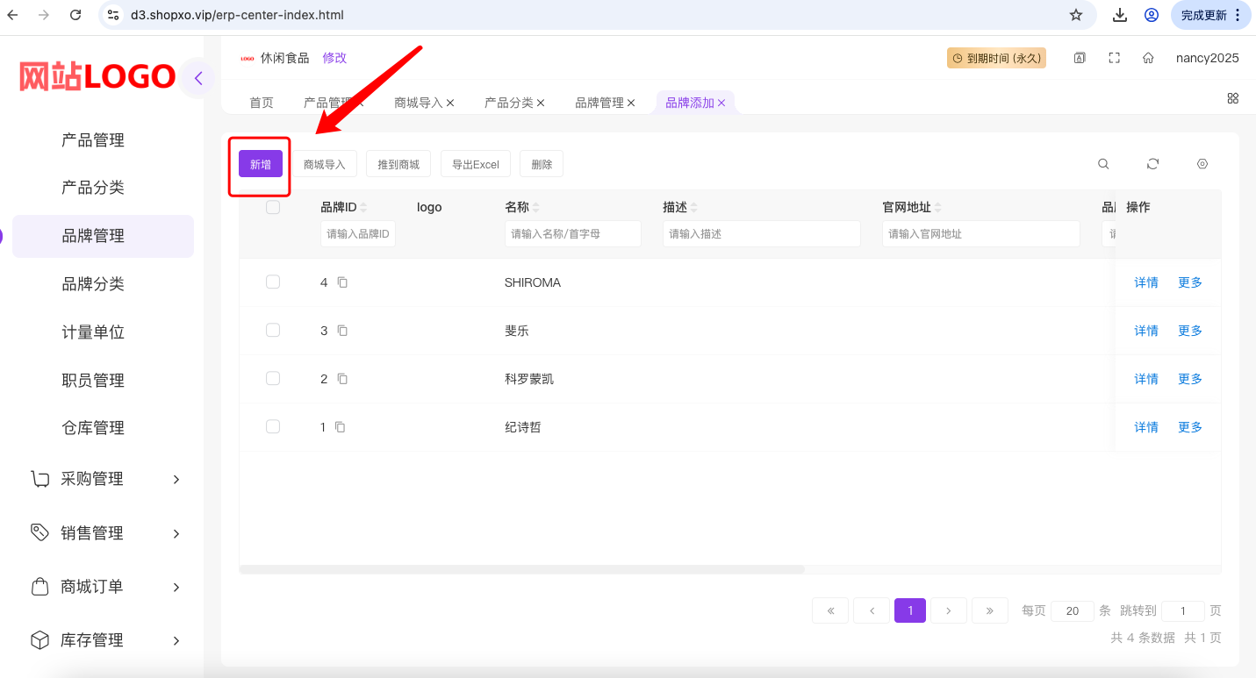
Task: Open the tab options grid icon
Action: tap(1233, 98)
